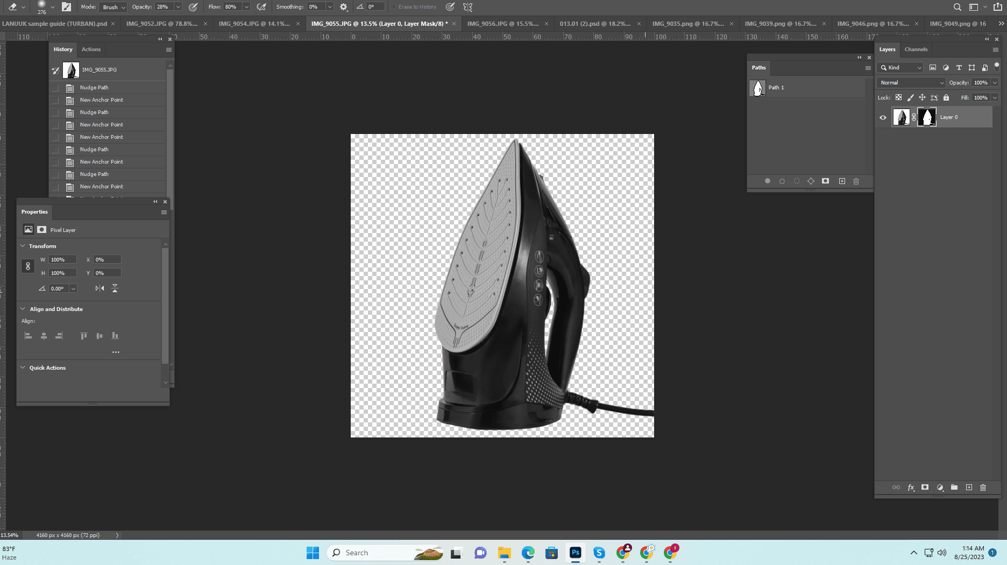The width and height of the screenshot is (1007, 565).
Task: Open the eraser Mode dropdown
Action: click(114, 7)
